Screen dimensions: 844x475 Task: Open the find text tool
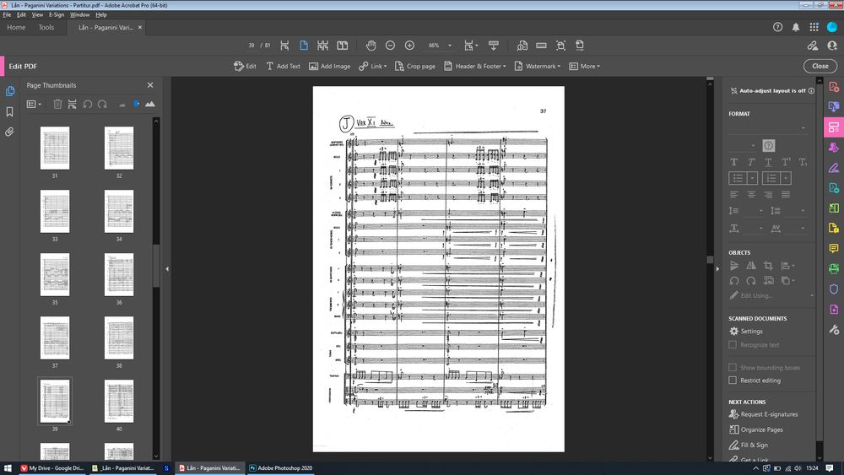(x=522, y=46)
